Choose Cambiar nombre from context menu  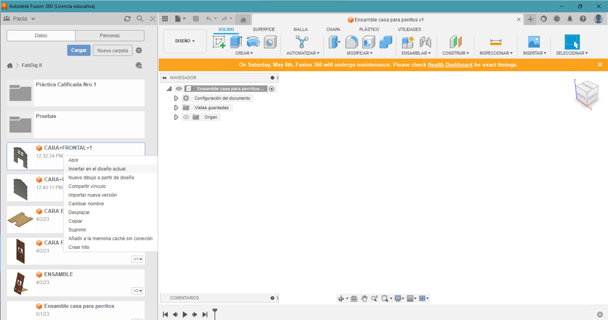coord(111,204)
